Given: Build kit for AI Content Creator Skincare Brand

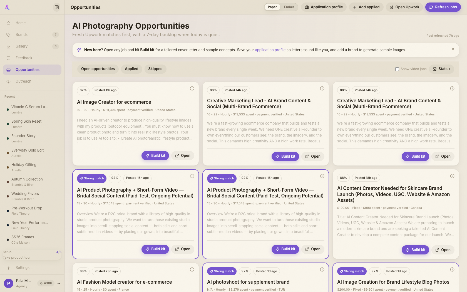Looking at the screenshot, I should (x=415, y=250).
